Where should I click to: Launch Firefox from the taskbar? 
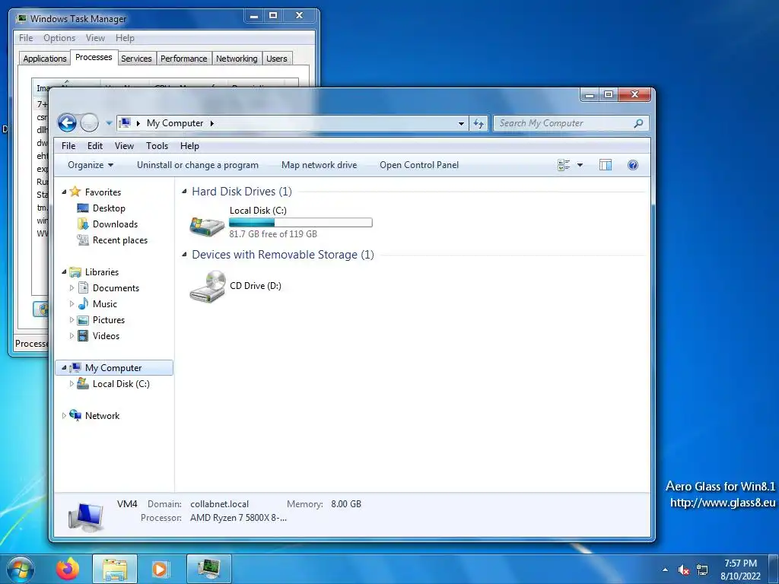coord(67,569)
